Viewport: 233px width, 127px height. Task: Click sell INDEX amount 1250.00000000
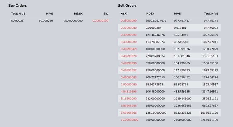point(156,113)
